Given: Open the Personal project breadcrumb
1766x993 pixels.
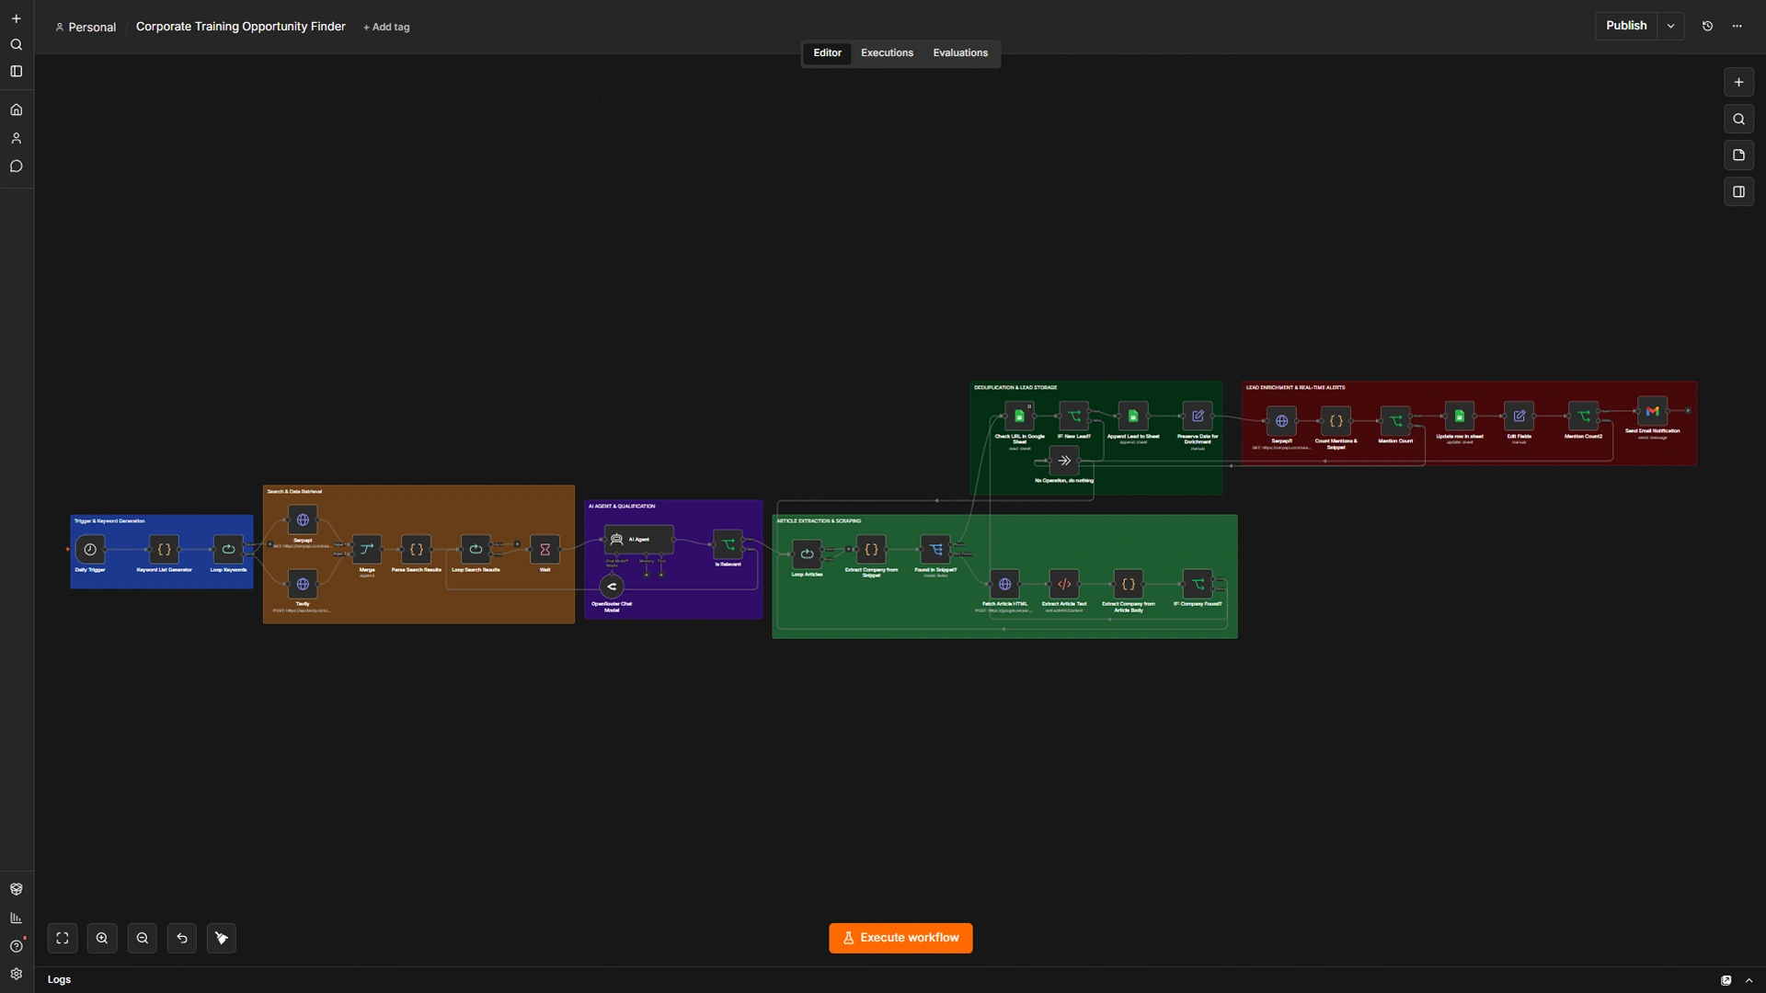Looking at the screenshot, I should 86,28.
